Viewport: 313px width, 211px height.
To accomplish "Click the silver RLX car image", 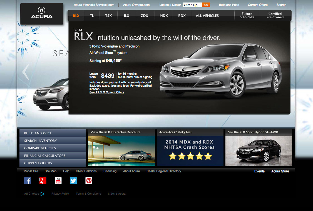I will 220,71.
